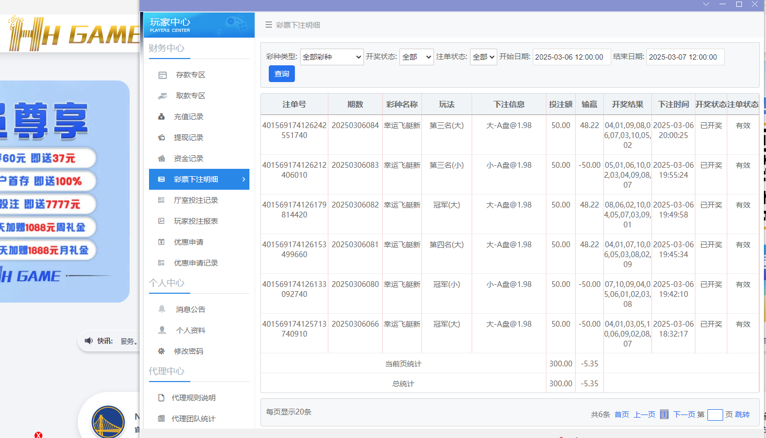Click the player bet report (玩家投注报表) icon
This screenshot has width=766, height=438.
(x=162, y=222)
